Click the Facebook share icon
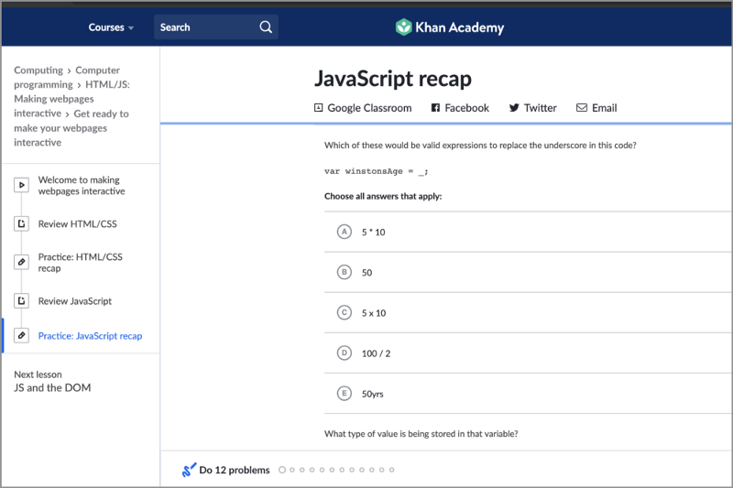Image resolution: width=733 pixels, height=488 pixels. coord(435,108)
